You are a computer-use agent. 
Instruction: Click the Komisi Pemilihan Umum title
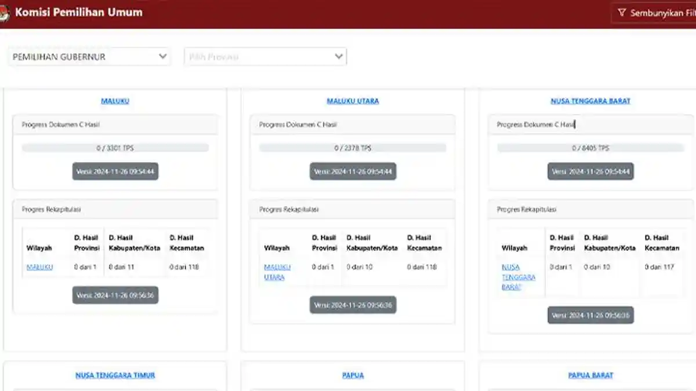click(x=79, y=12)
